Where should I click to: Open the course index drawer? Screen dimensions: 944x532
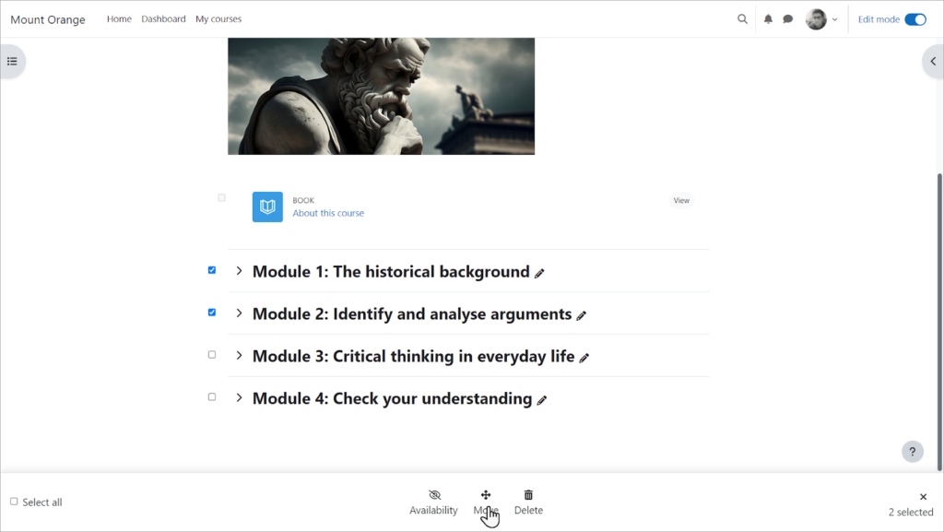(12, 62)
